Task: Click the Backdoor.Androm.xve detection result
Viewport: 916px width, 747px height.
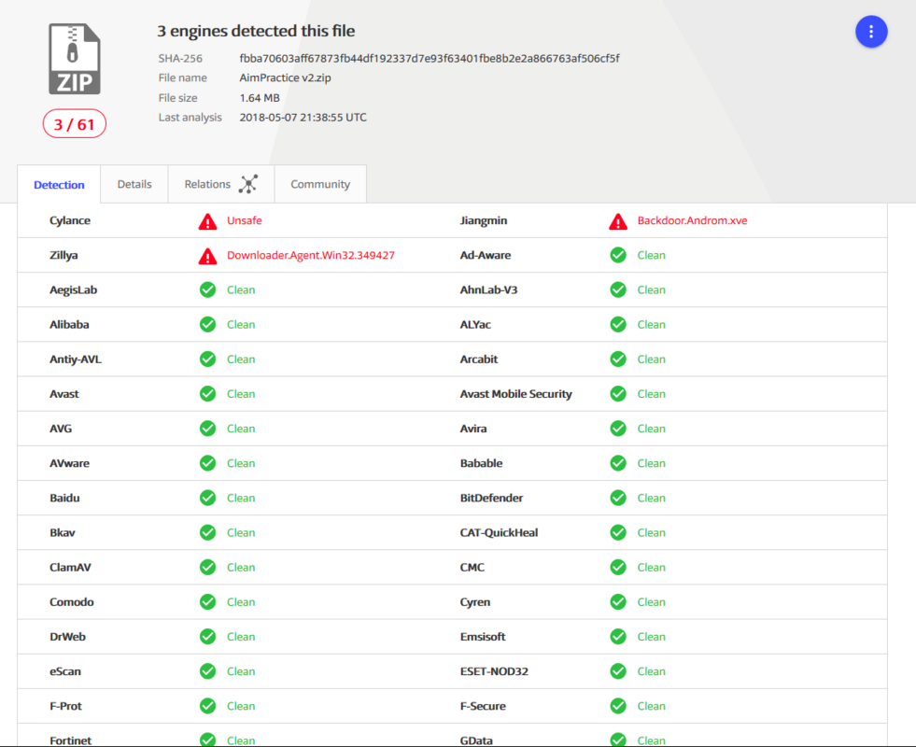Action: click(692, 221)
